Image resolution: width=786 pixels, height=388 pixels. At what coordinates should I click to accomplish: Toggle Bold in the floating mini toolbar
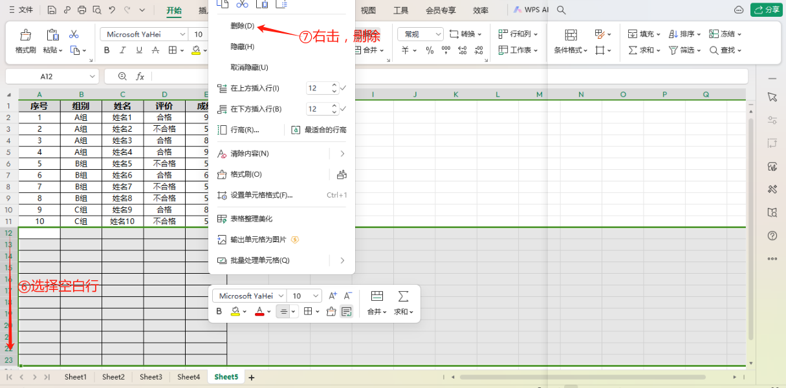tap(219, 311)
